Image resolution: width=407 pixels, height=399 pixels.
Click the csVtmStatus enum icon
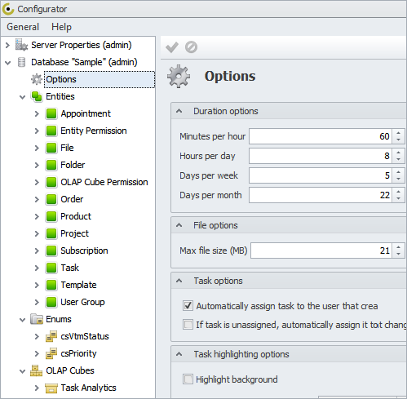click(x=51, y=336)
